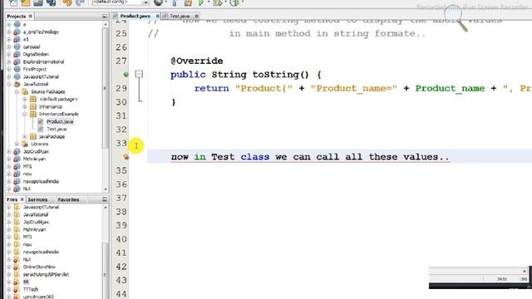Screen dimensions: 532x299
Task: Open the Debug Project dropdown arrow
Action: [x=225, y=2]
